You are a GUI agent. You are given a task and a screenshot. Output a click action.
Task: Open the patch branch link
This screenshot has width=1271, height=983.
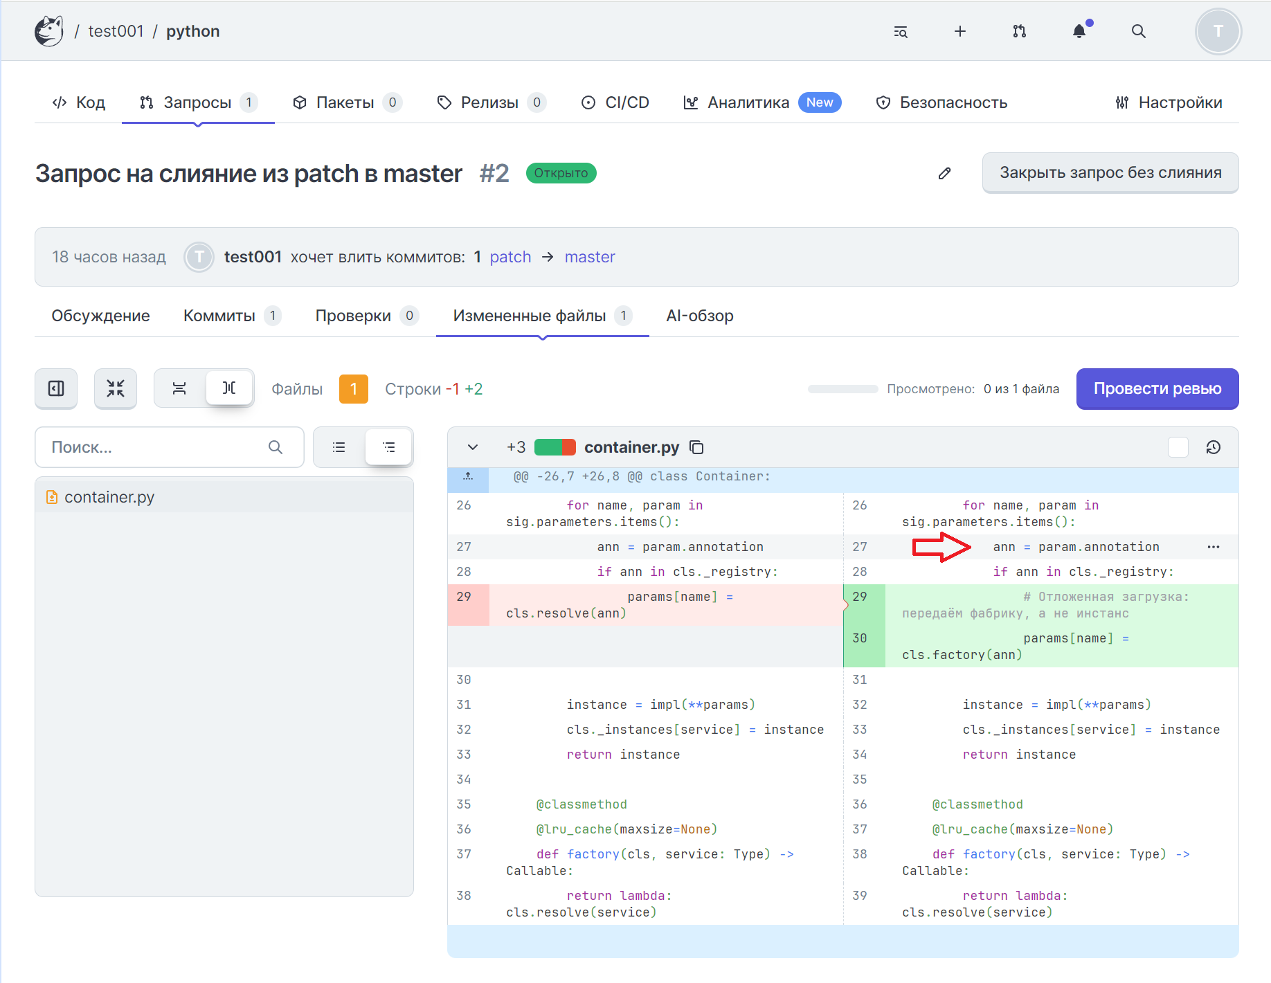coord(510,257)
